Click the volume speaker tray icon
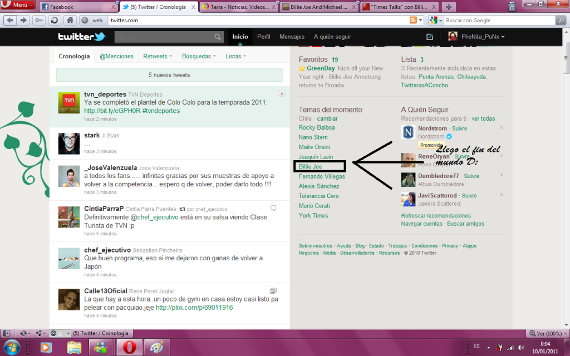The width and height of the screenshot is (570, 356). pos(521,348)
